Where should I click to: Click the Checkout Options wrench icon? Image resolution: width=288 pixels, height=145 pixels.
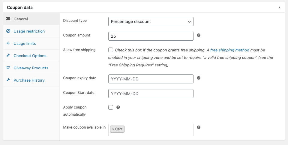click(8, 56)
